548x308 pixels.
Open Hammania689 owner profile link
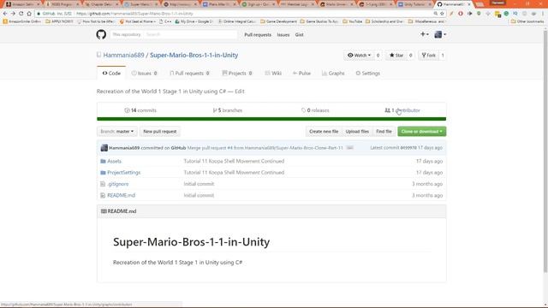(123, 55)
